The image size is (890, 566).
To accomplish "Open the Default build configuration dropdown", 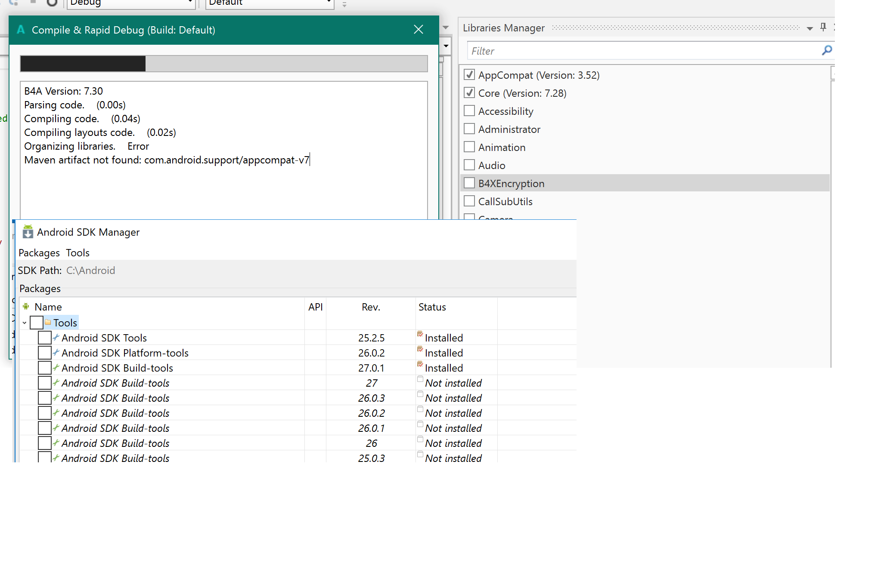I will [x=329, y=3].
